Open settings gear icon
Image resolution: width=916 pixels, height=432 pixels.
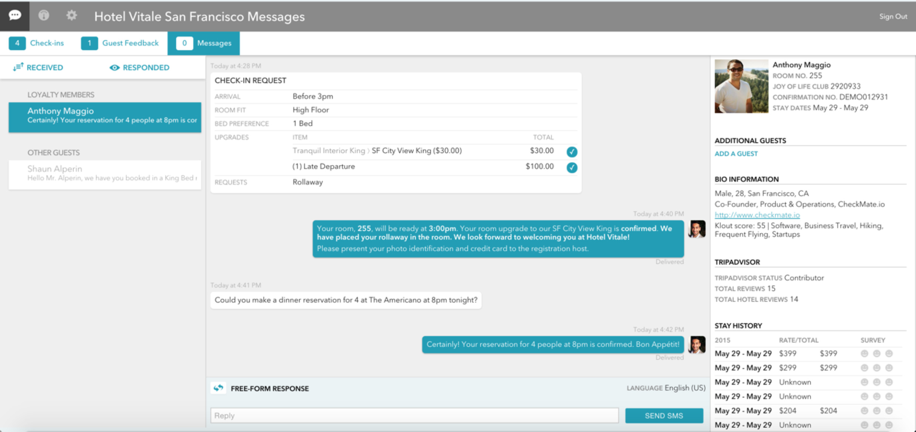[x=71, y=16]
